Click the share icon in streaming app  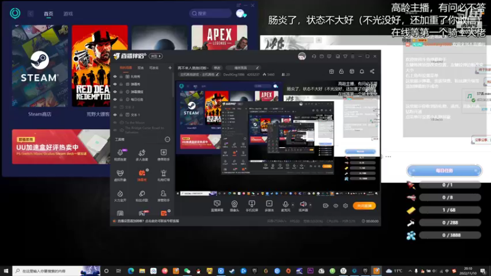372,71
